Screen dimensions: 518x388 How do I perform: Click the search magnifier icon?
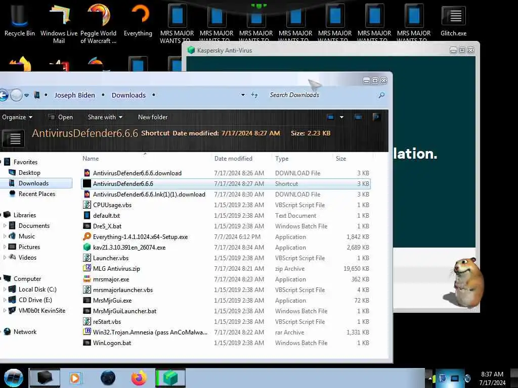(381, 95)
